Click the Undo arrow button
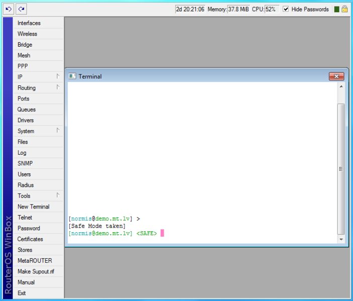This screenshot has height=301, width=353. (x=8, y=9)
